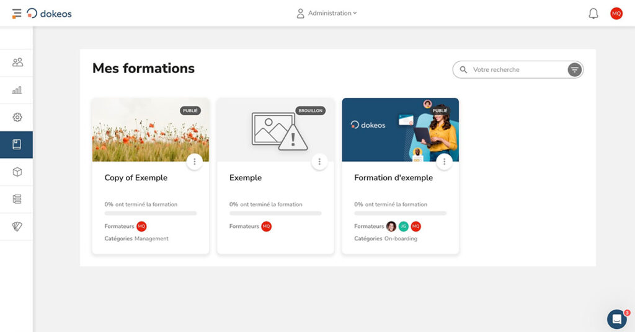Open the notifications bell

point(593,14)
